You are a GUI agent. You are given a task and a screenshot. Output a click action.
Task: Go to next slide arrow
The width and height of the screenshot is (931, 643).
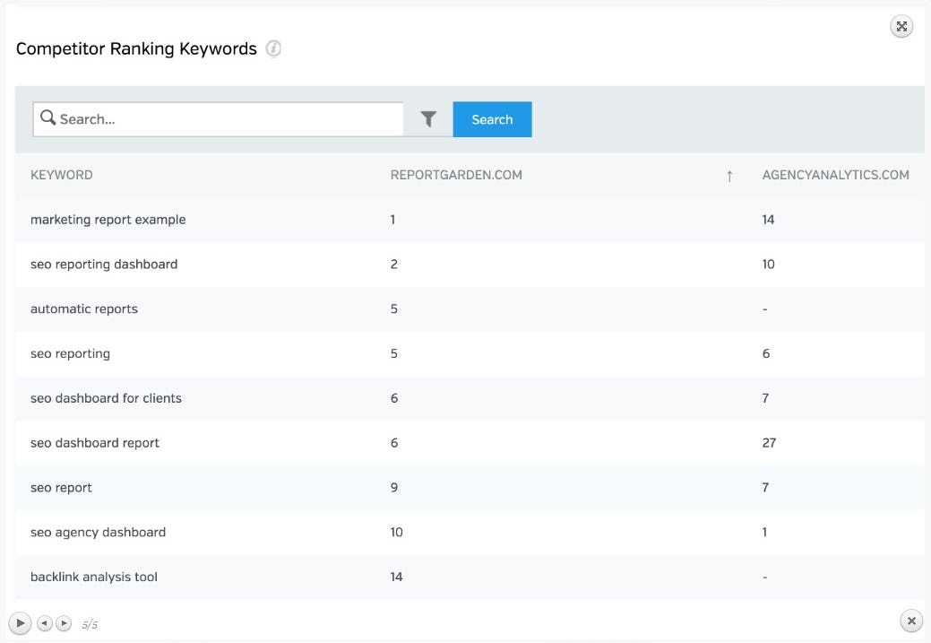pyautogui.click(x=64, y=622)
